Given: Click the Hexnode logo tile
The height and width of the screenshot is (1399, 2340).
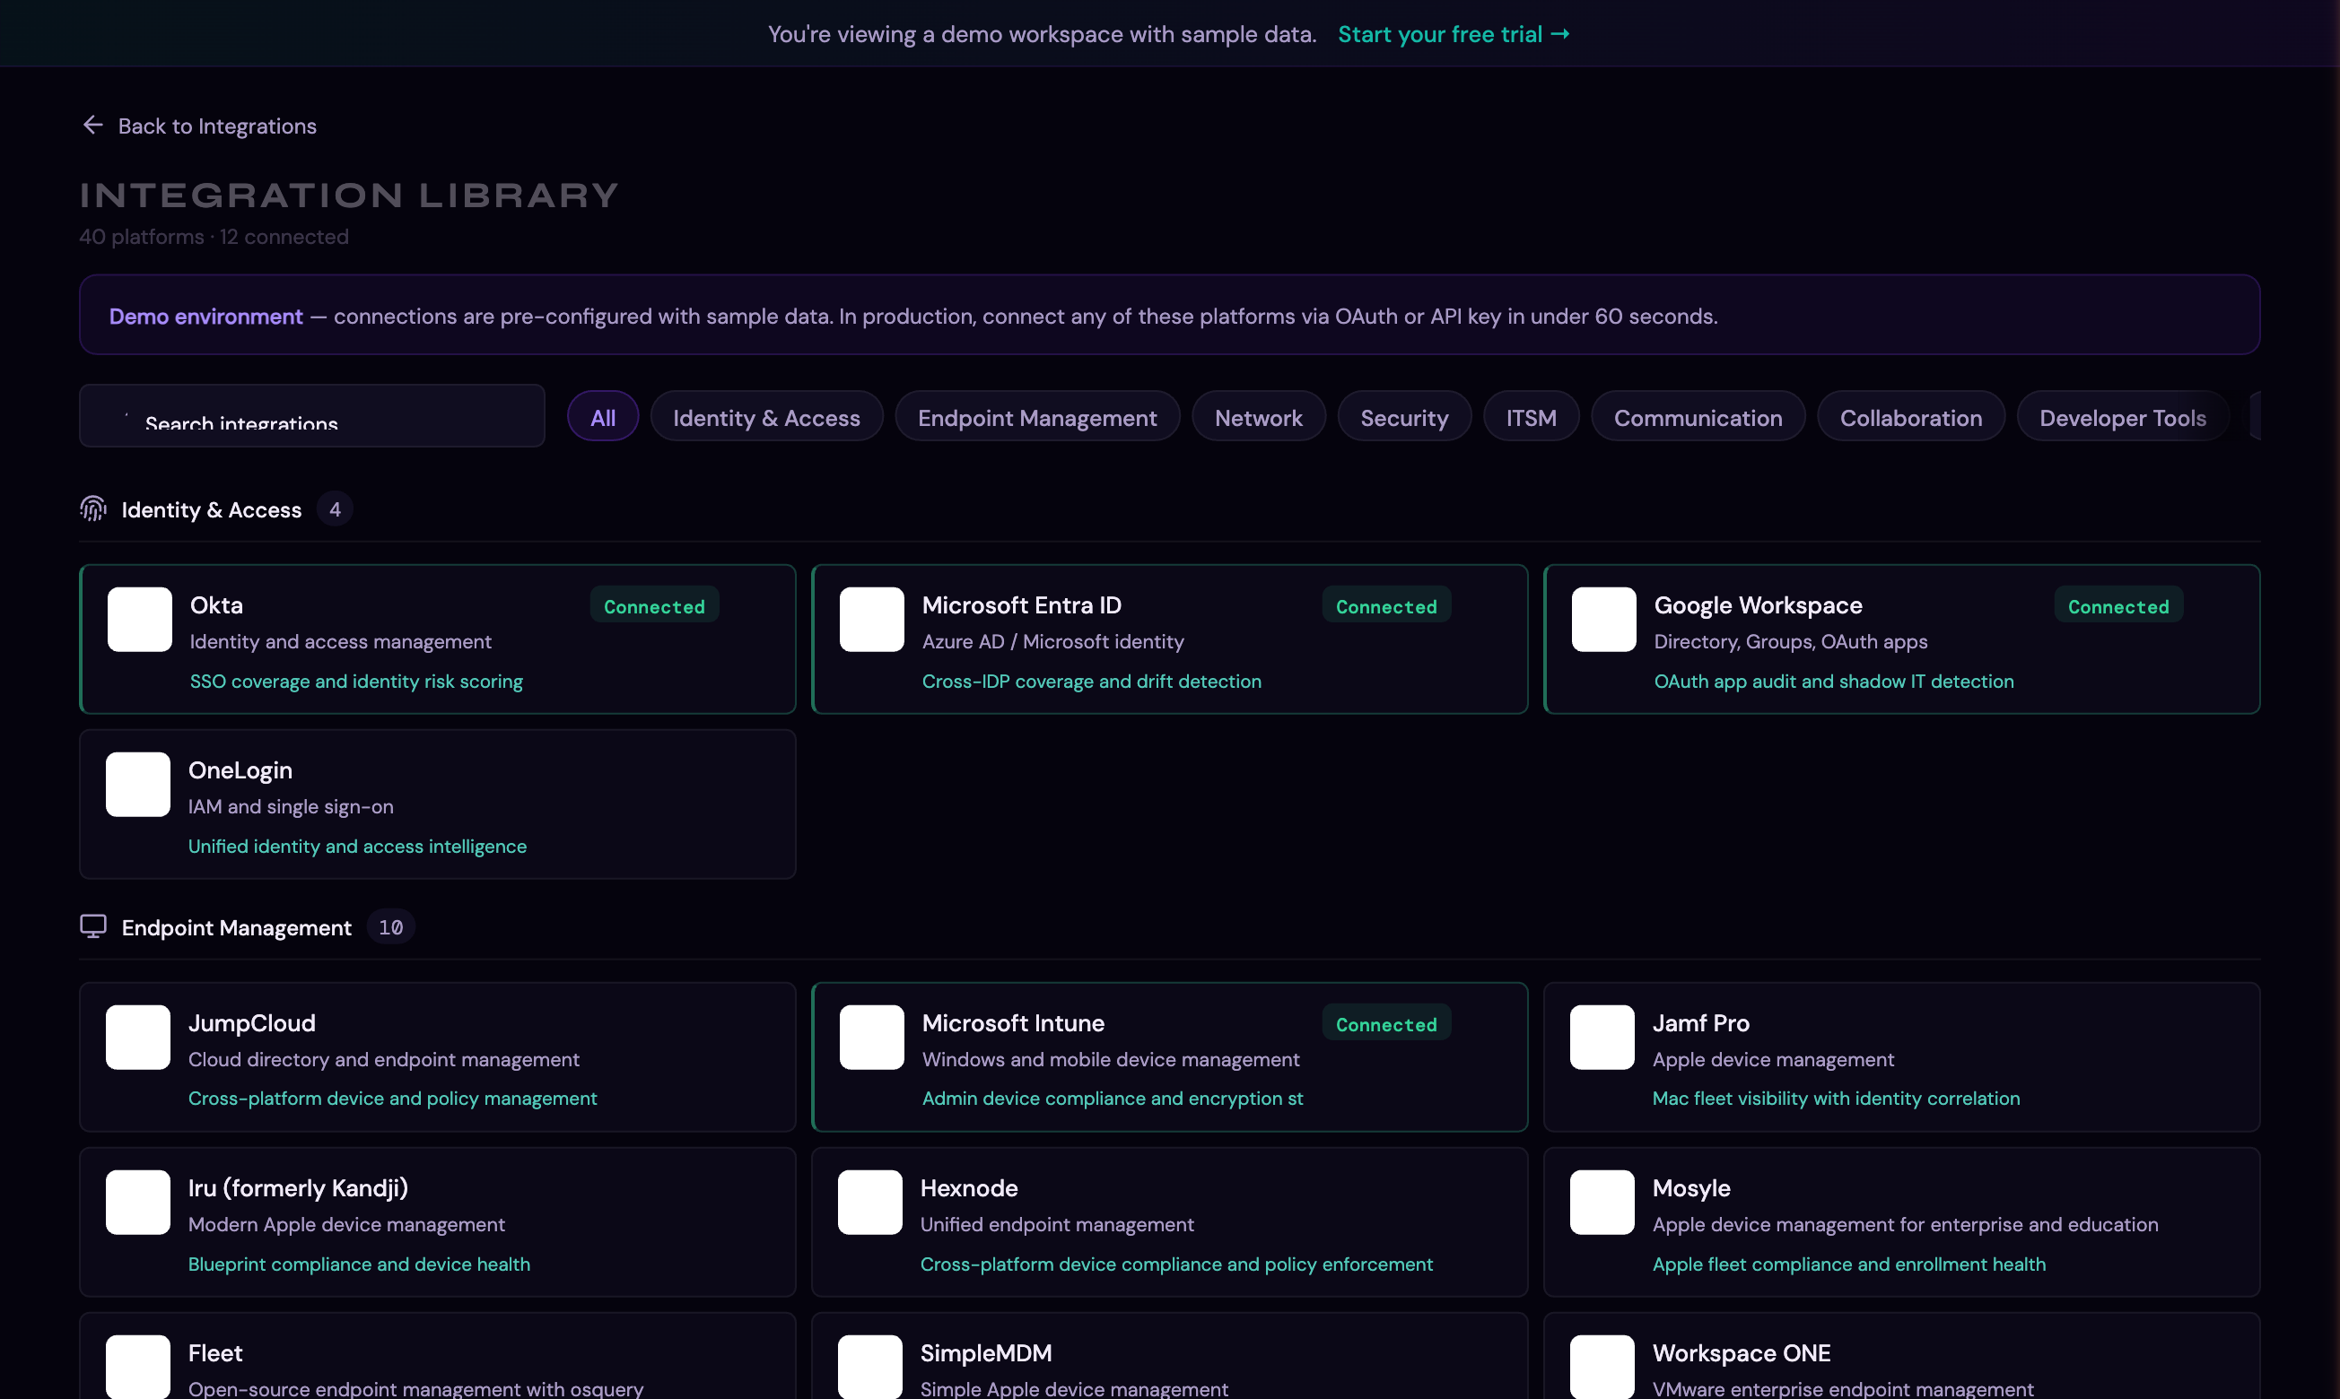Looking at the screenshot, I should 869,1202.
